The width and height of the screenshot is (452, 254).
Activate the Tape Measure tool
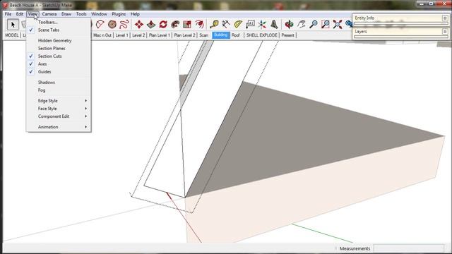tap(214, 25)
